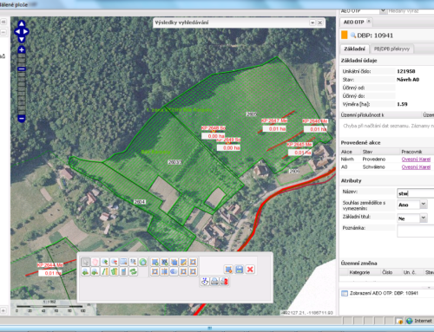The width and height of the screenshot is (434, 332).
Task: Choose the zoom-to-window rectangle tool
Action: click(x=123, y=262)
